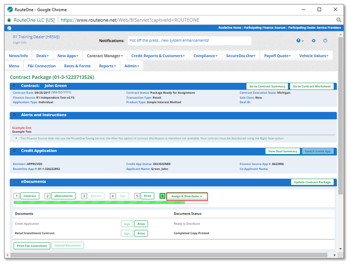Click the green workflow progress bar
Viewport: 350px width, 264px height.
click(111, 202)
